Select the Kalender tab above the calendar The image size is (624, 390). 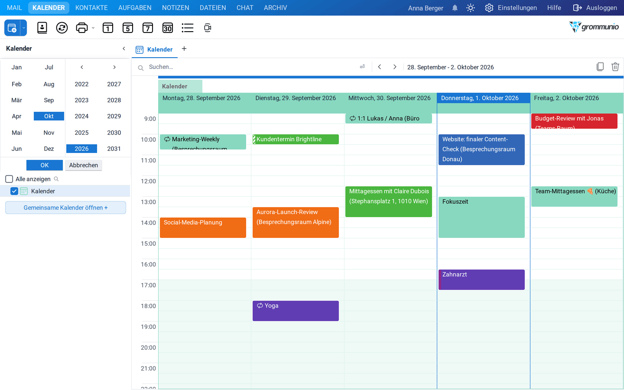[x=154, y=49]
